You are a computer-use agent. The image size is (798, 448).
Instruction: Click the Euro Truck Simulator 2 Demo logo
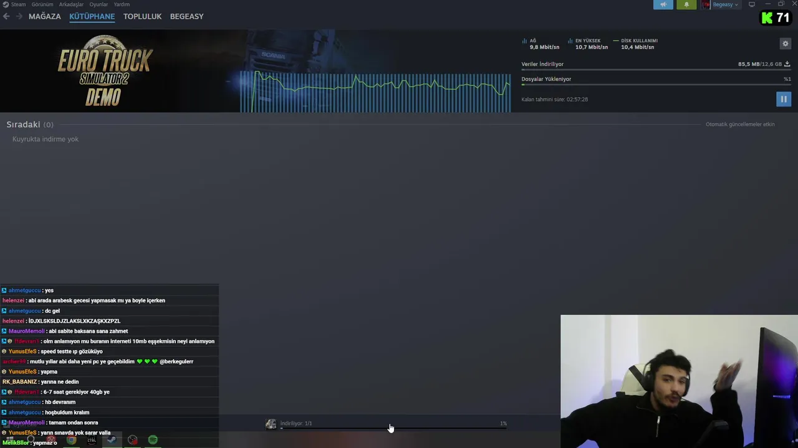point(105,71)
